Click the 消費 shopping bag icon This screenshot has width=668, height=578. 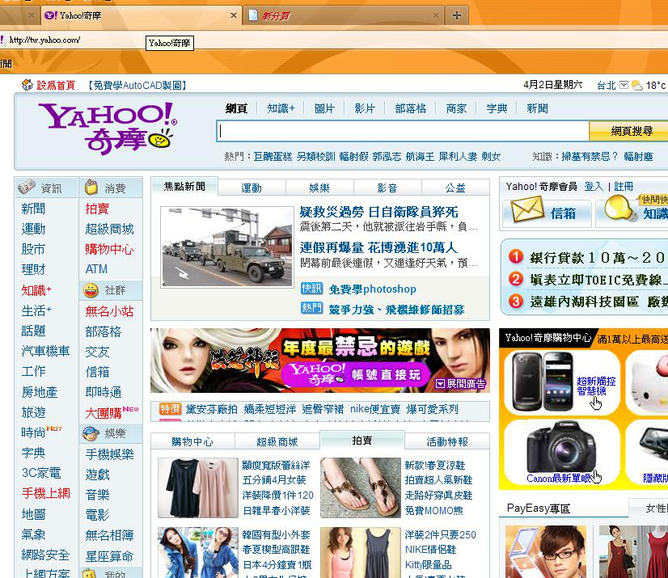pyautogui.click(x=91, y=187)
